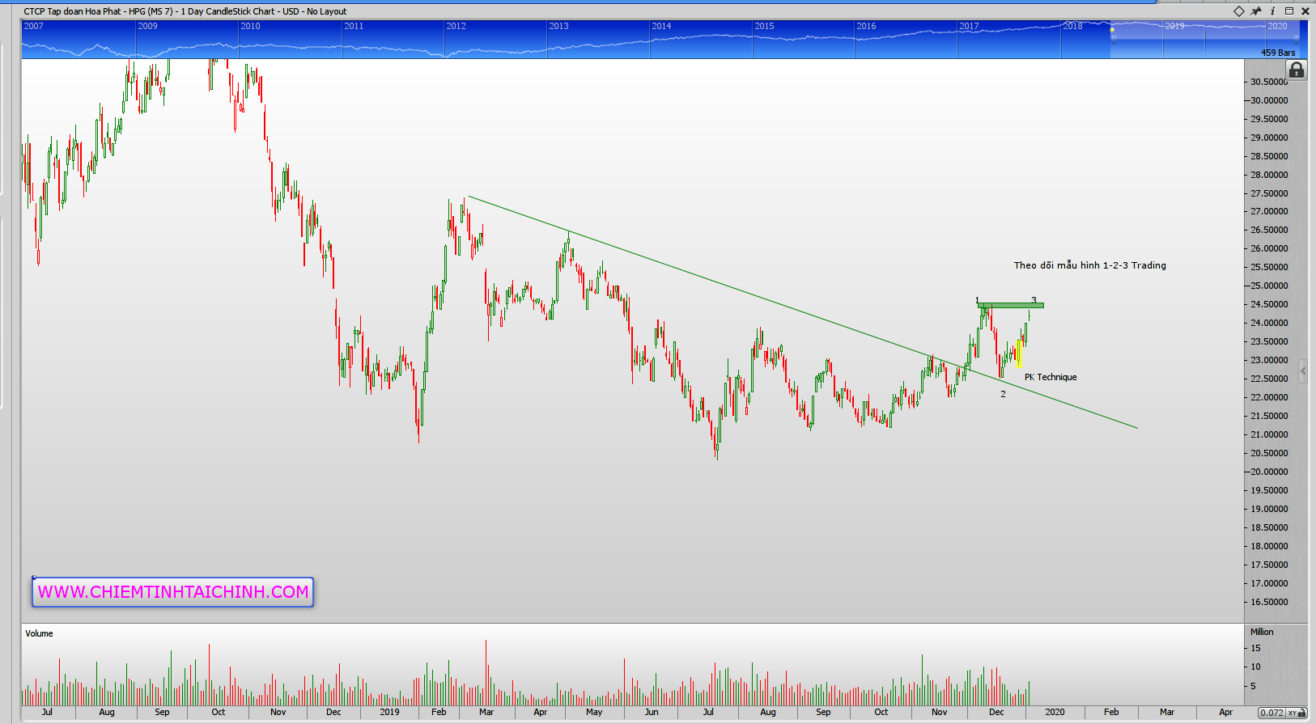This screenshot has width=1316, height=724.
Task: Close the HPG chart window
Action: pyautogui.click(x=1305, y=11)
